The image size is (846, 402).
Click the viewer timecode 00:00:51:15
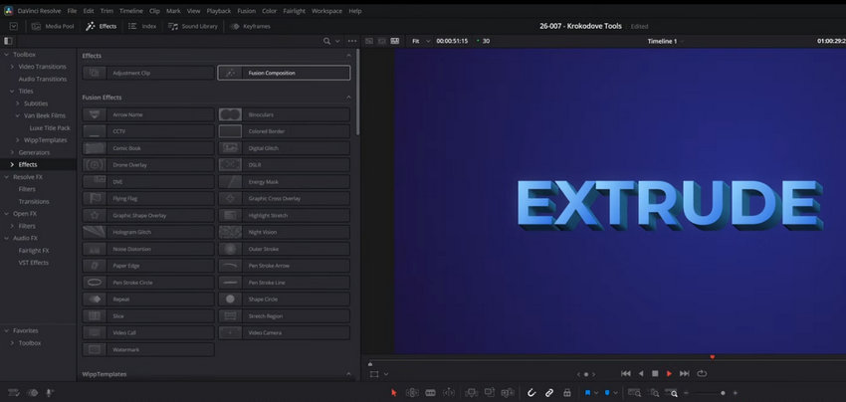tap(452, 41)
